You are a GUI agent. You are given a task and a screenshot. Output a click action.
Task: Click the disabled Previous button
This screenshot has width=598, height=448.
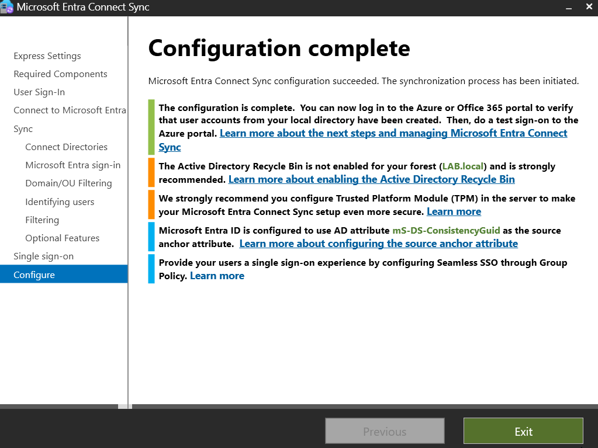click(x=385, y=431)
